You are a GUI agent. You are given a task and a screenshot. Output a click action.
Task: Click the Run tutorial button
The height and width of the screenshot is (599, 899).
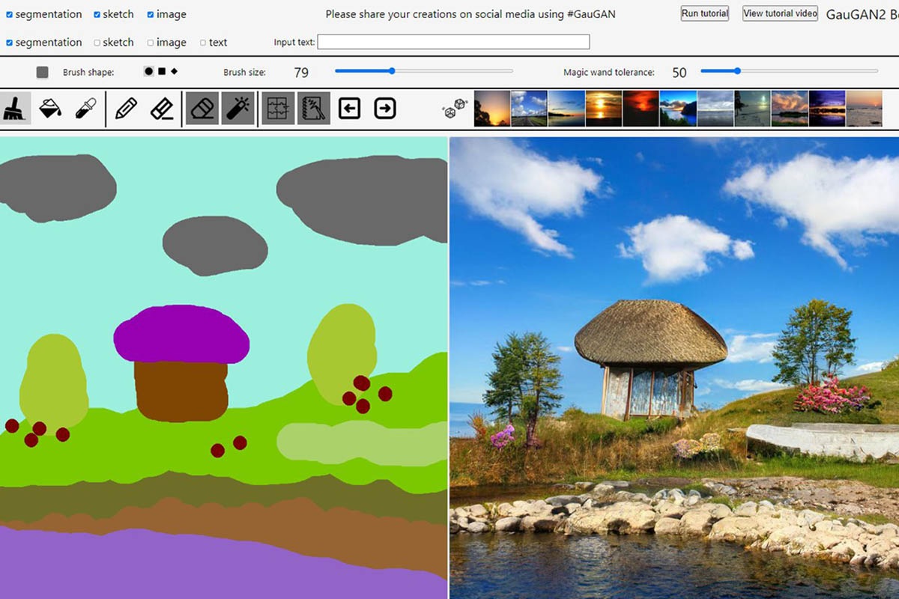(x=704, y=13)
